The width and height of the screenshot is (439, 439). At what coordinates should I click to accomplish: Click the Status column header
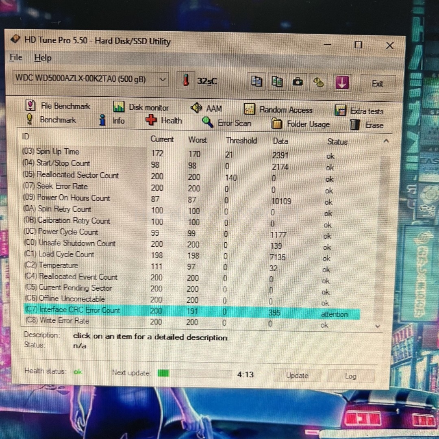click(x=337, y=142)
